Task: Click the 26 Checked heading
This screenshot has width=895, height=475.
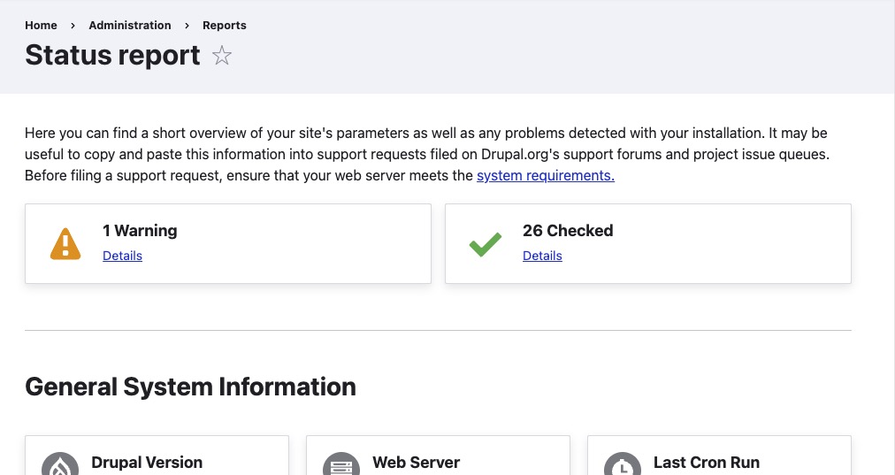Action: 568,231
